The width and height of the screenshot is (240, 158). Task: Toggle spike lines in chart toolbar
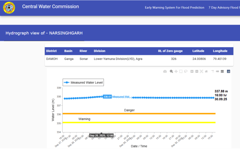coord(212,71)
